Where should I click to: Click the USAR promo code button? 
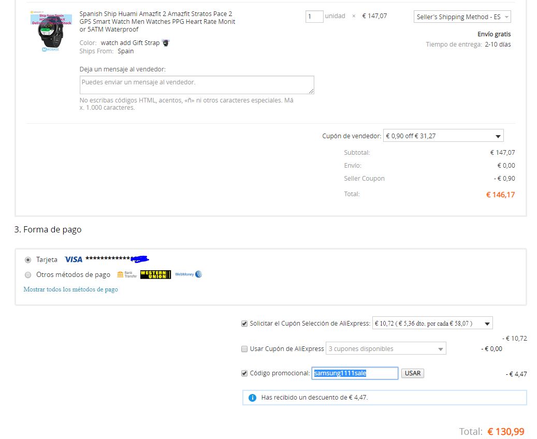pos(412,373)
